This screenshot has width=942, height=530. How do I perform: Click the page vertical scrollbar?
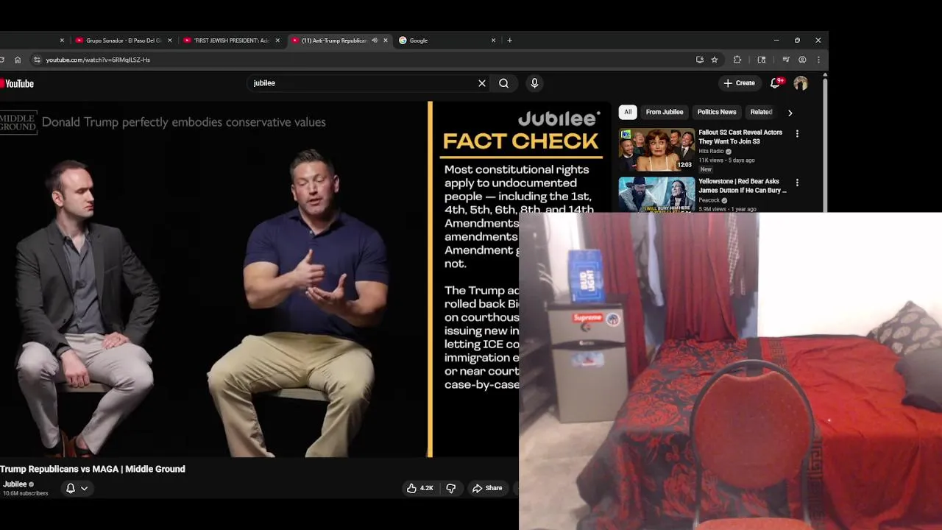826,144
